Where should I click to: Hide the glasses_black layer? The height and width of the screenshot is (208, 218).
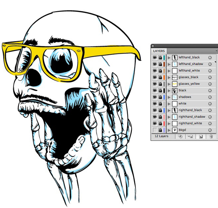click(x=155, y=77)
